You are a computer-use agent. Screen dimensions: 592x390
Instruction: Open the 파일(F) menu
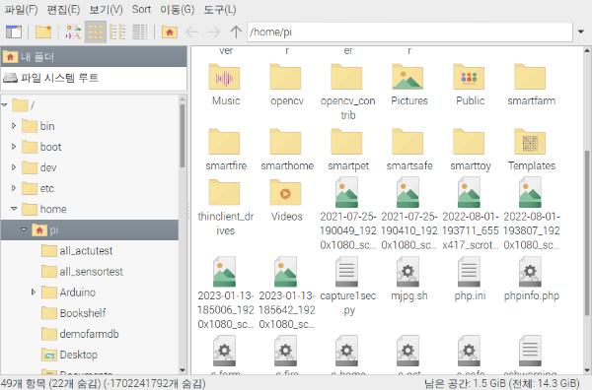pos(21,10)
